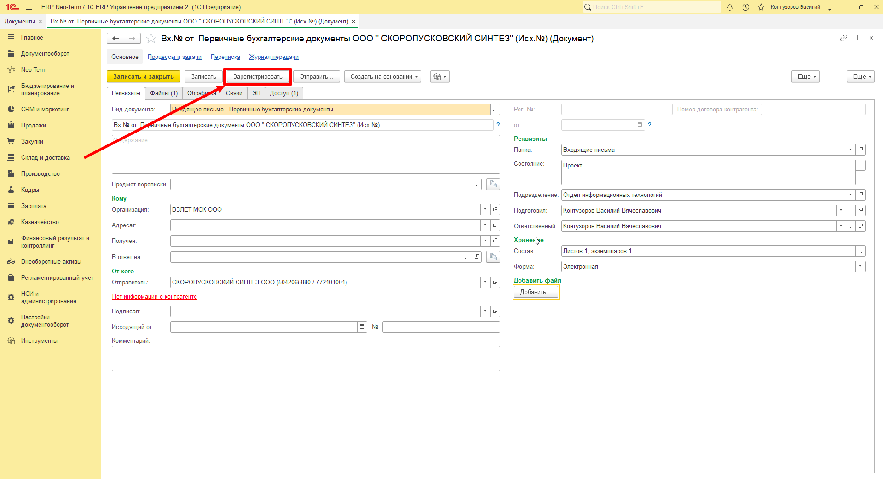Click back navigation arrow
The image size is (883, 479).
[115, 39]
